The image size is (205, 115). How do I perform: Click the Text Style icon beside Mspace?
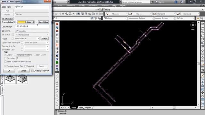[107, 14]
